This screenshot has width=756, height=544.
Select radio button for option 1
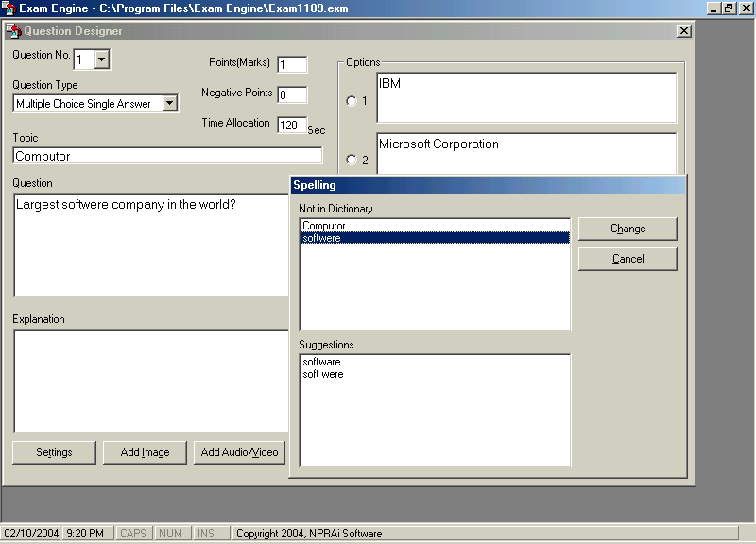tap(352, 101)
